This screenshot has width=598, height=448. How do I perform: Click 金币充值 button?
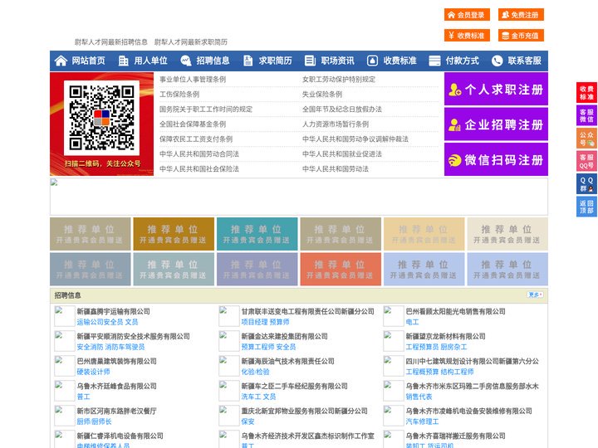click(x=521, y=36)
